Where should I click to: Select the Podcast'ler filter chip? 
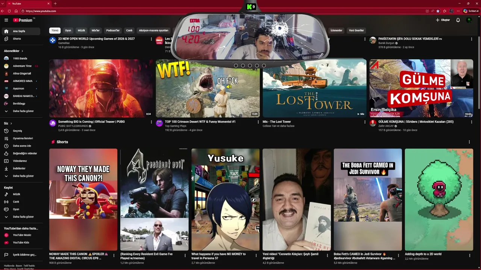pyautogui.click(x=113, y=30)
